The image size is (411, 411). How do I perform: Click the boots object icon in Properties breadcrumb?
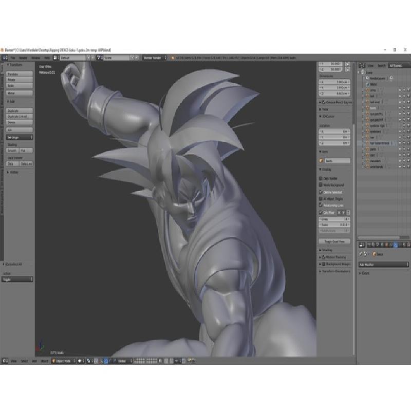[375, 254]
